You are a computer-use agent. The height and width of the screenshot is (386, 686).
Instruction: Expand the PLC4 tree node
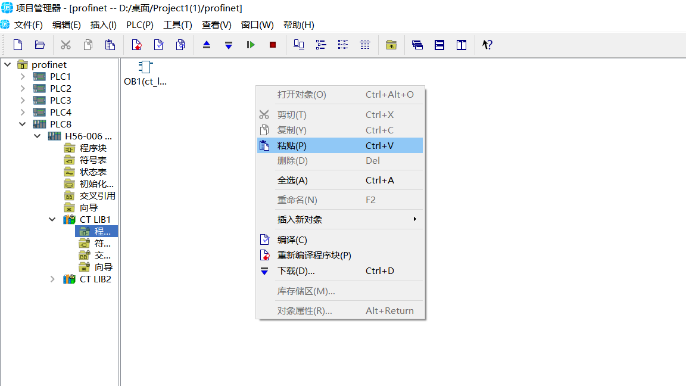click(23, 113)
